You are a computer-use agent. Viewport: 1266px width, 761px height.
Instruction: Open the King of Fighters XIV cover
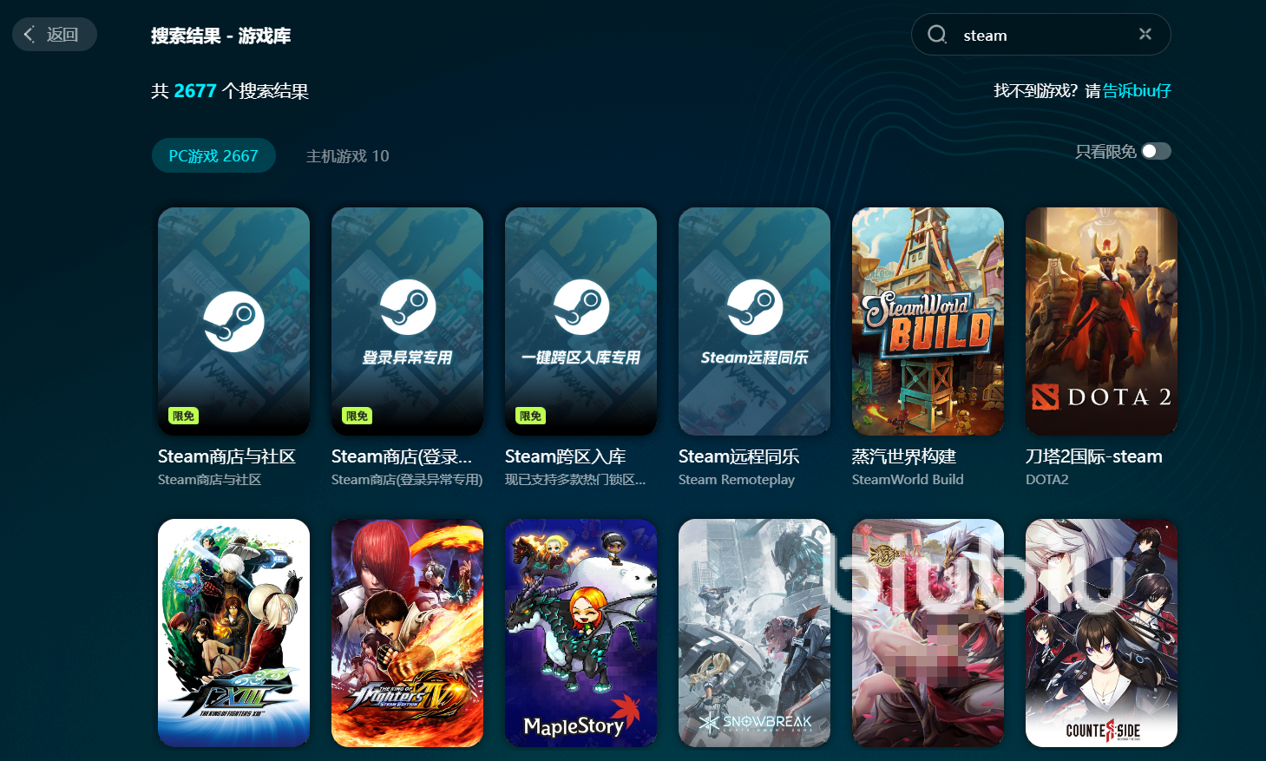[407, 633]
